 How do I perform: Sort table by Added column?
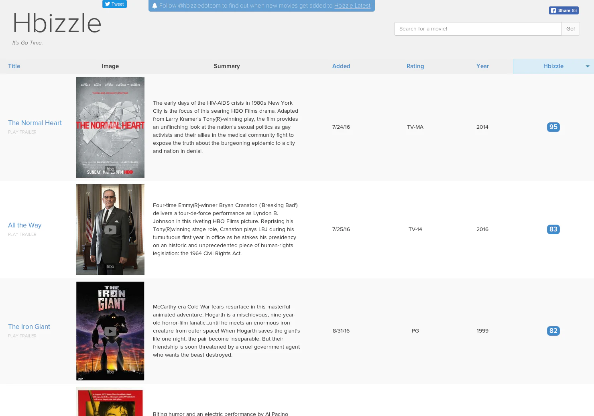[341, 66]
